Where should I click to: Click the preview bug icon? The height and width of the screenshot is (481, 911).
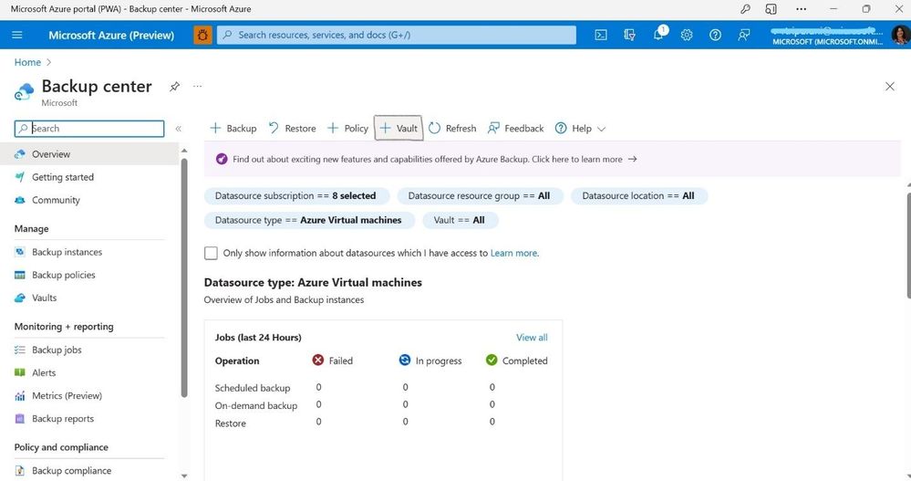point(202,35)
